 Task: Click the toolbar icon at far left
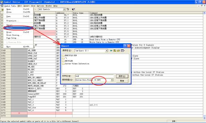[x=2, y=10]
